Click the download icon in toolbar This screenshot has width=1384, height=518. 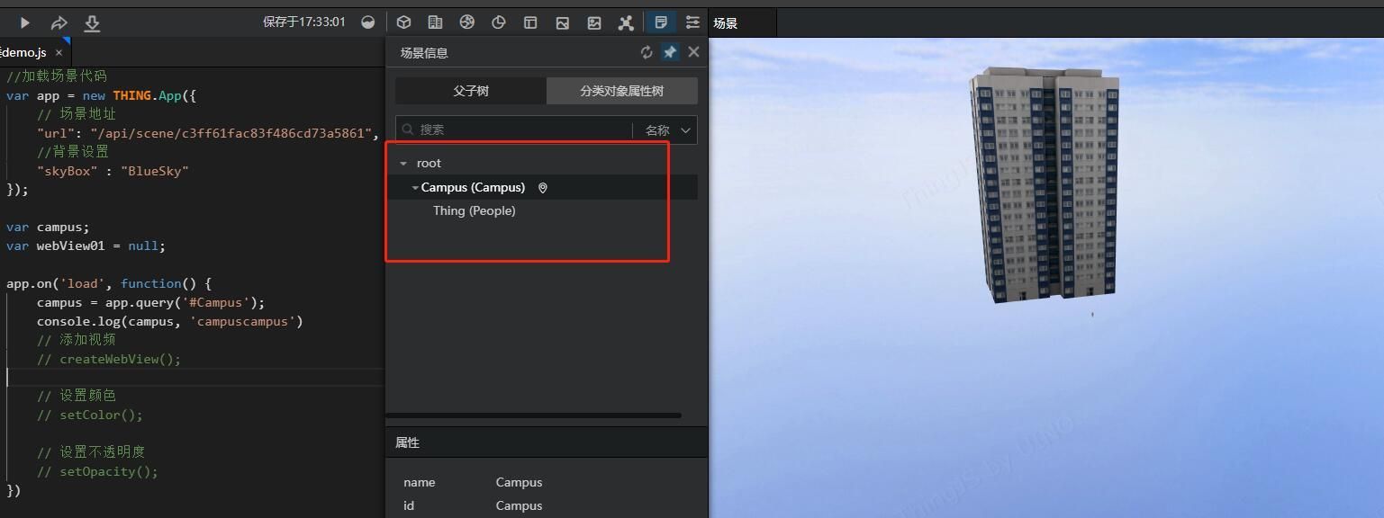(x=92, y=22)
